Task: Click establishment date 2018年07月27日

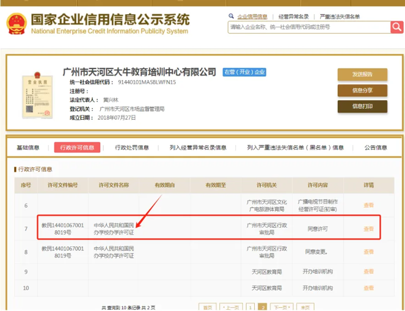Action: tap(117, 117)
